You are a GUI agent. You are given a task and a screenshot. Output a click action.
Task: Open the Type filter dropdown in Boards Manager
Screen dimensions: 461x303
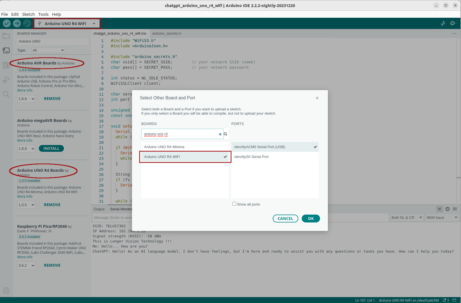48,50
